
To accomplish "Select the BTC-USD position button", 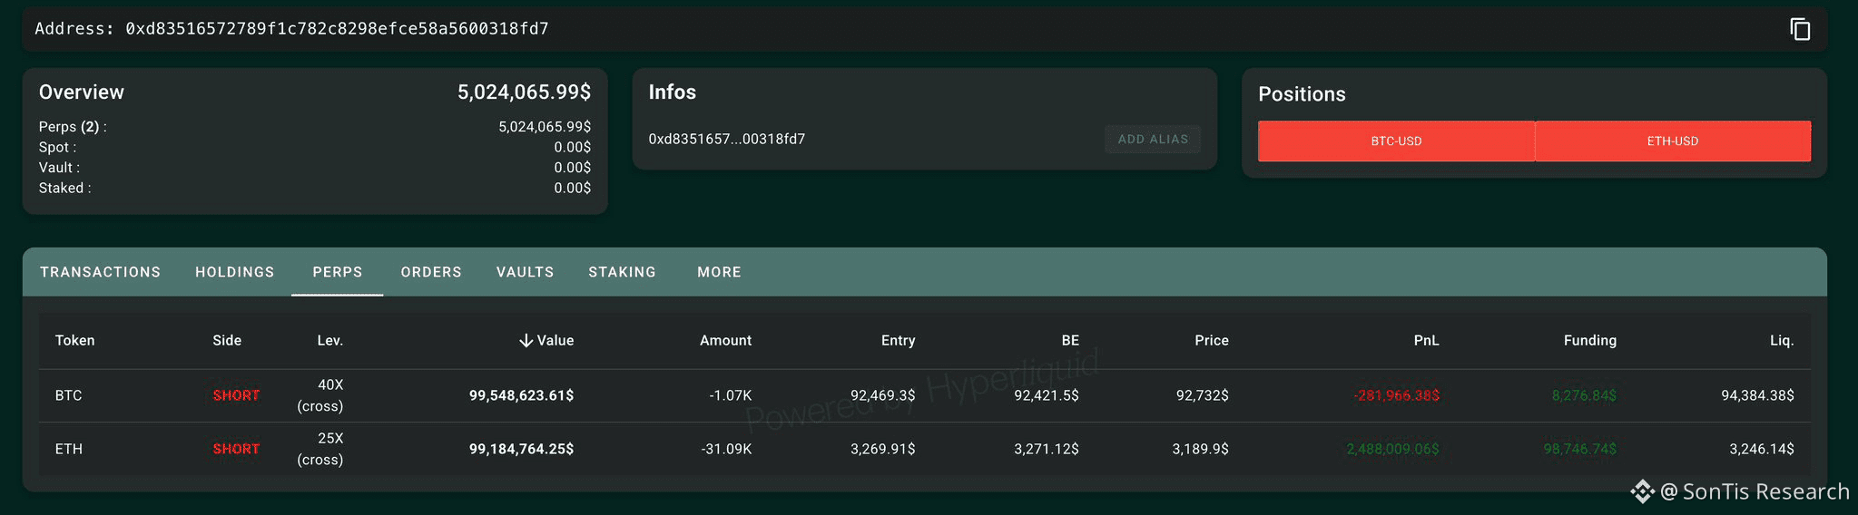I will pos(1396,141).
